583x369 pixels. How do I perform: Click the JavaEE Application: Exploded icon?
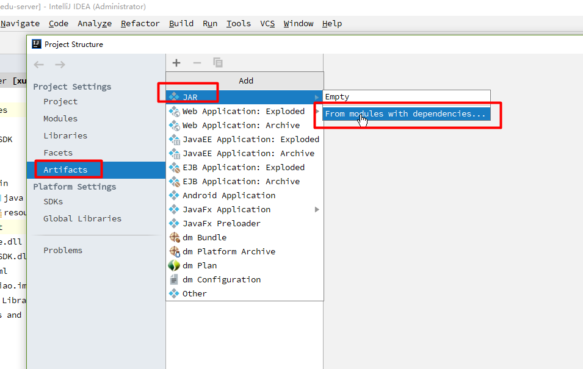point(174,139)
